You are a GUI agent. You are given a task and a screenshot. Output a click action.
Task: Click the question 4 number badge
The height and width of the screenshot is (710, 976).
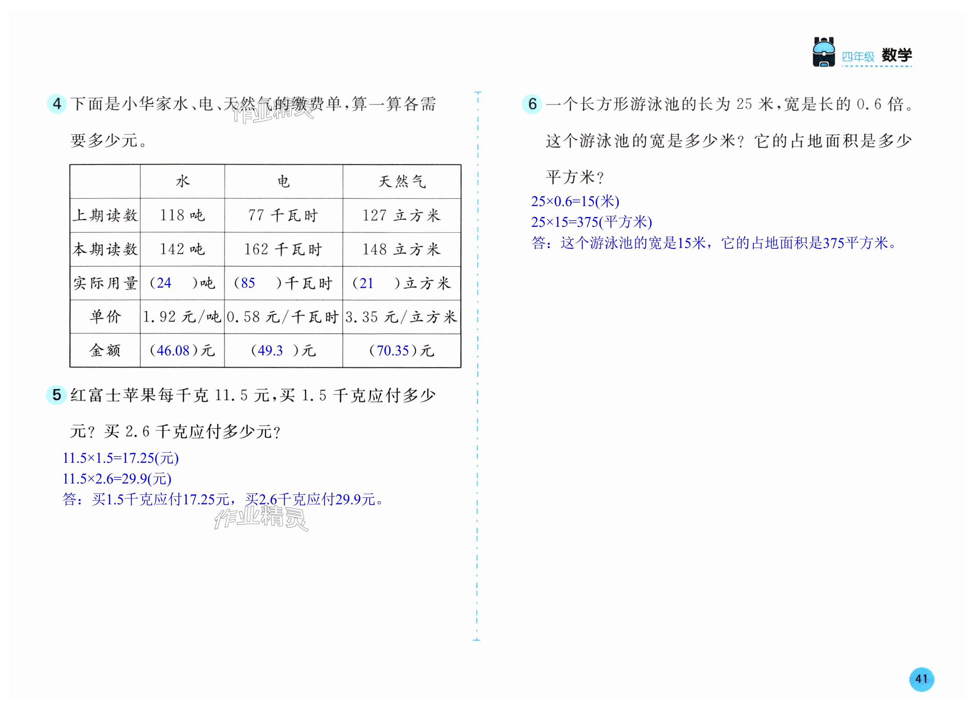[x=56, y=104]
